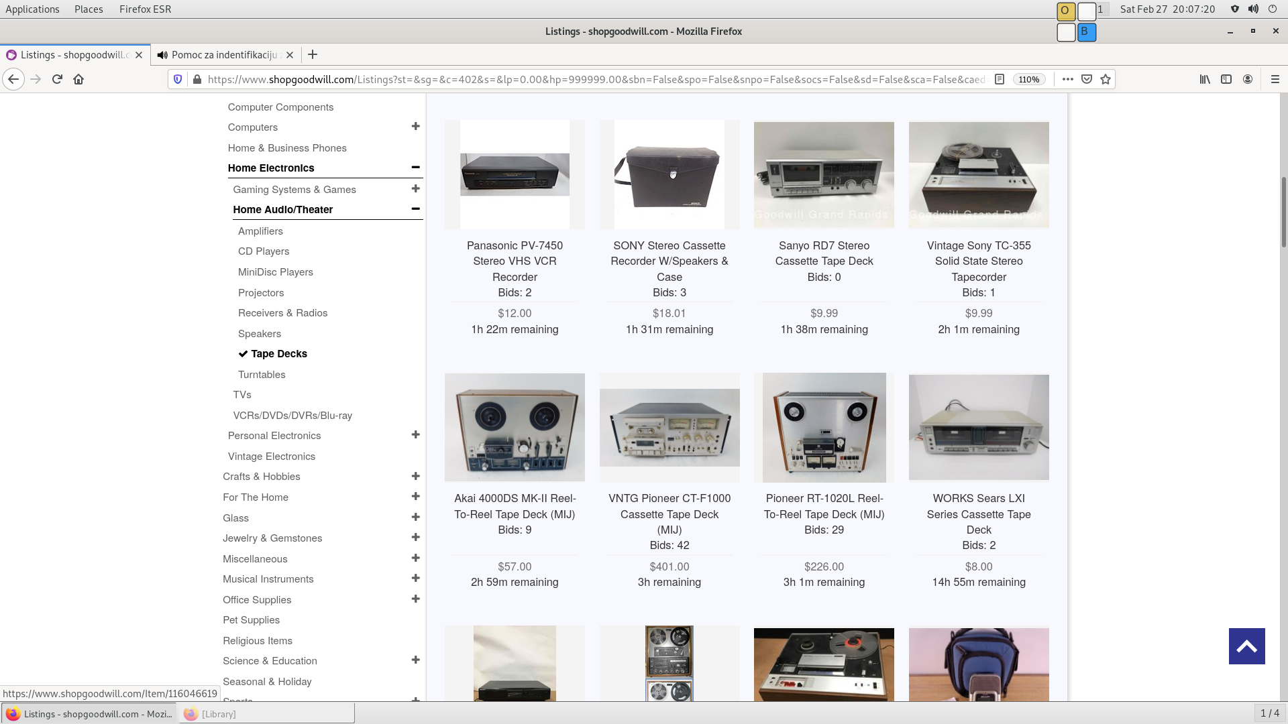Open Vintage Electronics category
1288x724 pixels.
pyautogui.click(x=272, y=457)
